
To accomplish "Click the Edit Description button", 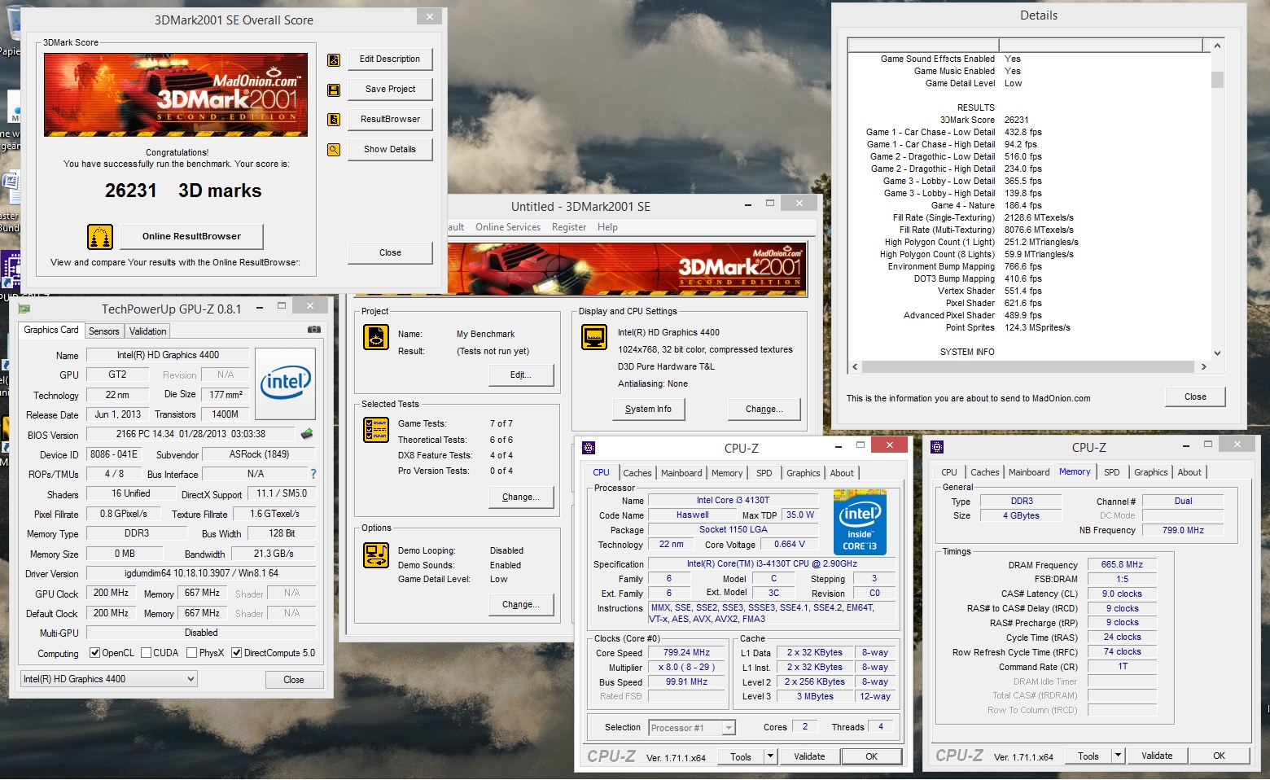I will [390, 59].
